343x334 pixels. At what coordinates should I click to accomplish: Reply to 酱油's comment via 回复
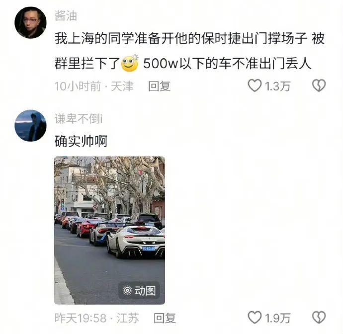click(x=159, y=86)
